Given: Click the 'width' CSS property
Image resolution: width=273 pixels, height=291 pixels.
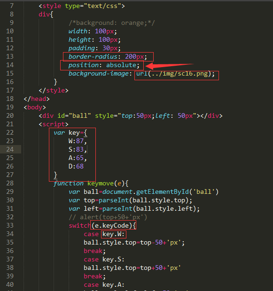Looking at the screenshot, I should (78, 31).
